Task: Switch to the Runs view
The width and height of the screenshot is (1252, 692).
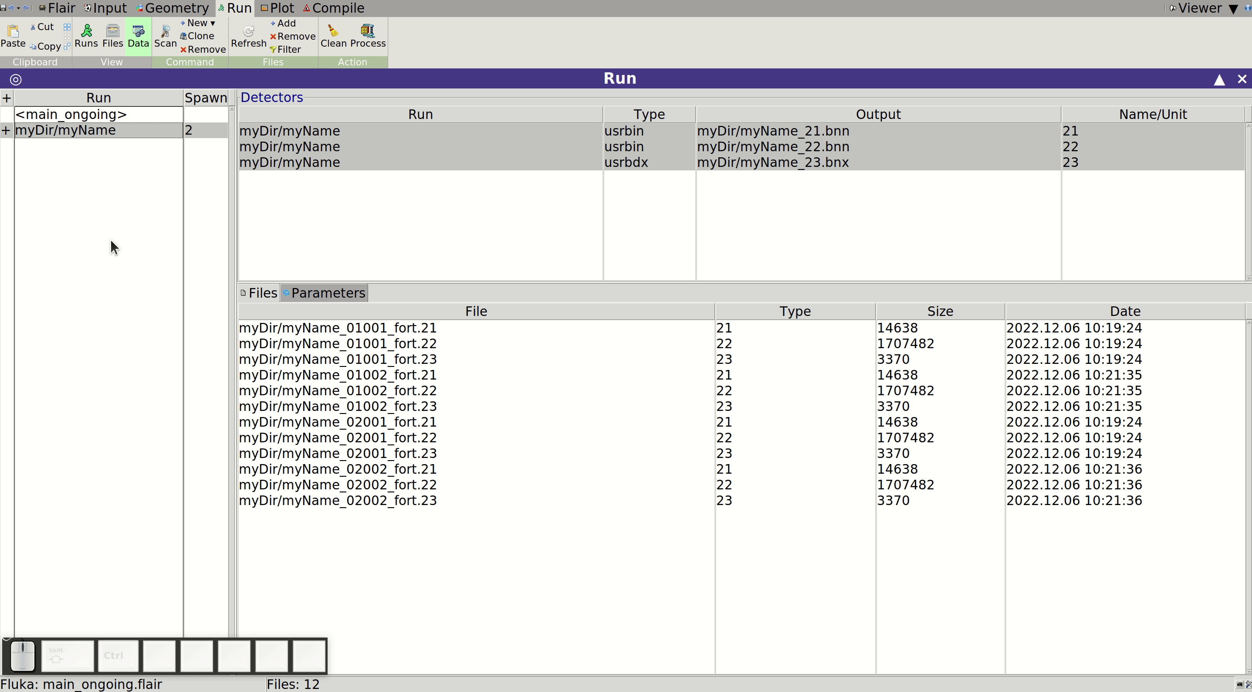Action: point(87,36)
